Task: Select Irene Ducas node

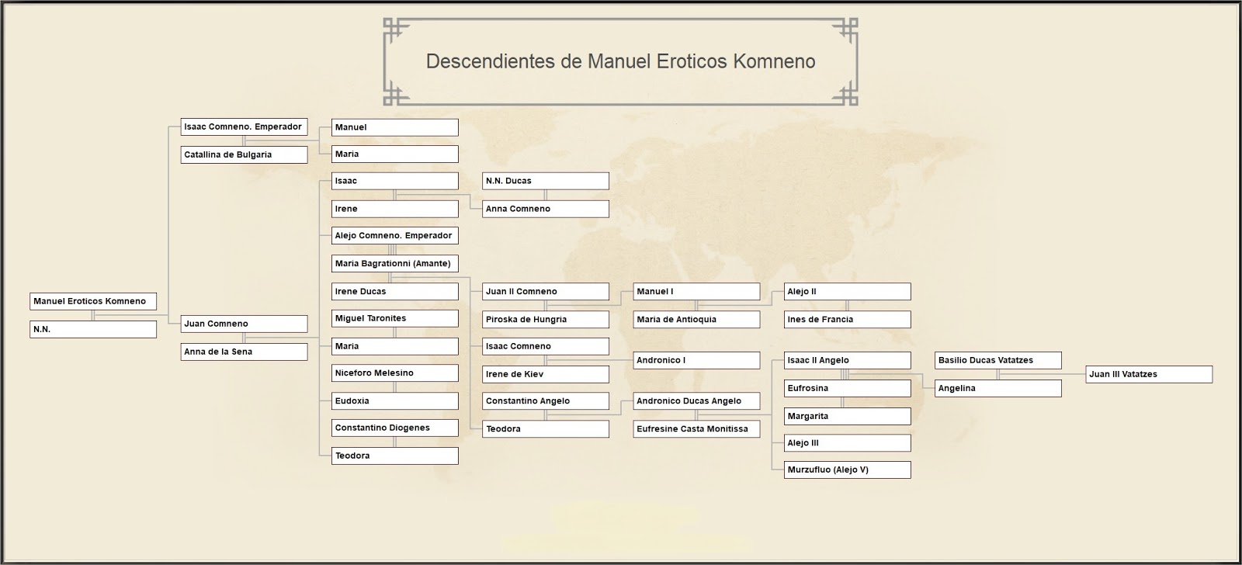Action: tap(395, 291)
